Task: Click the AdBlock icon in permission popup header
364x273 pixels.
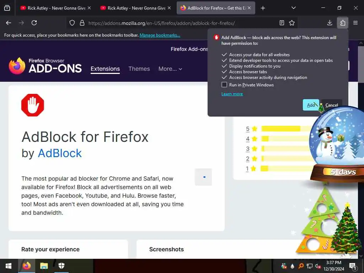Action: [216, 37]
